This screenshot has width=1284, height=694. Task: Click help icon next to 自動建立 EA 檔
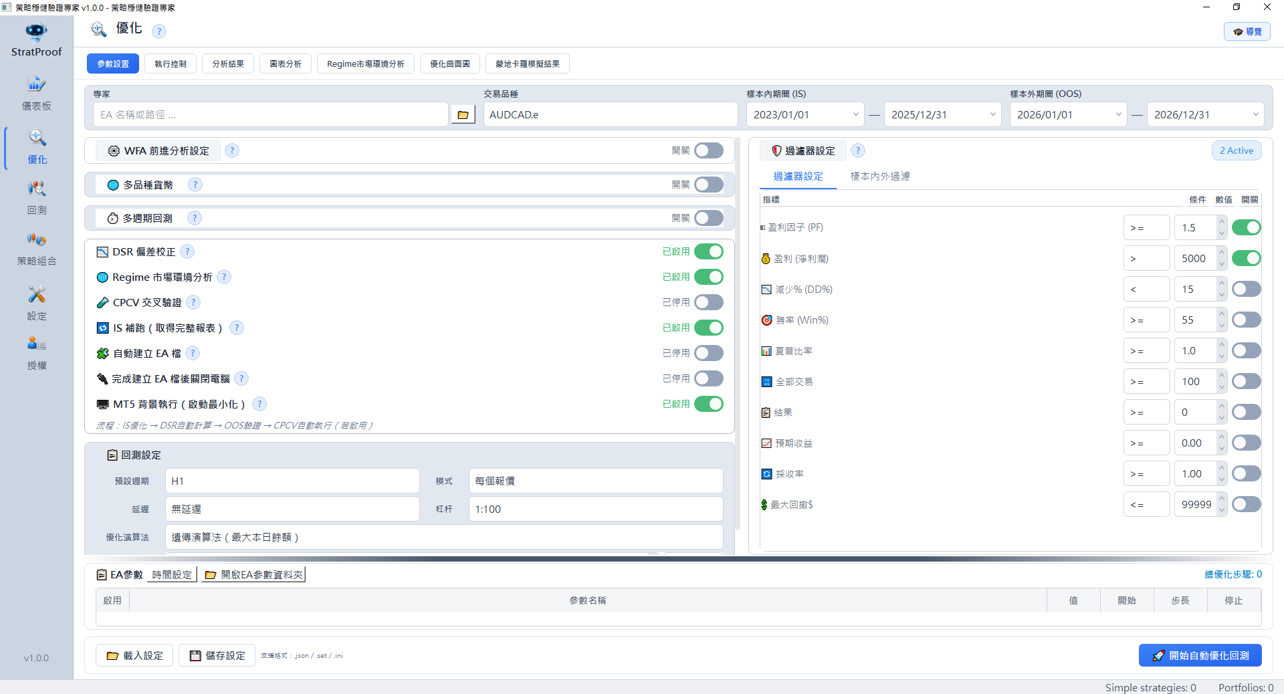point(193,353)
